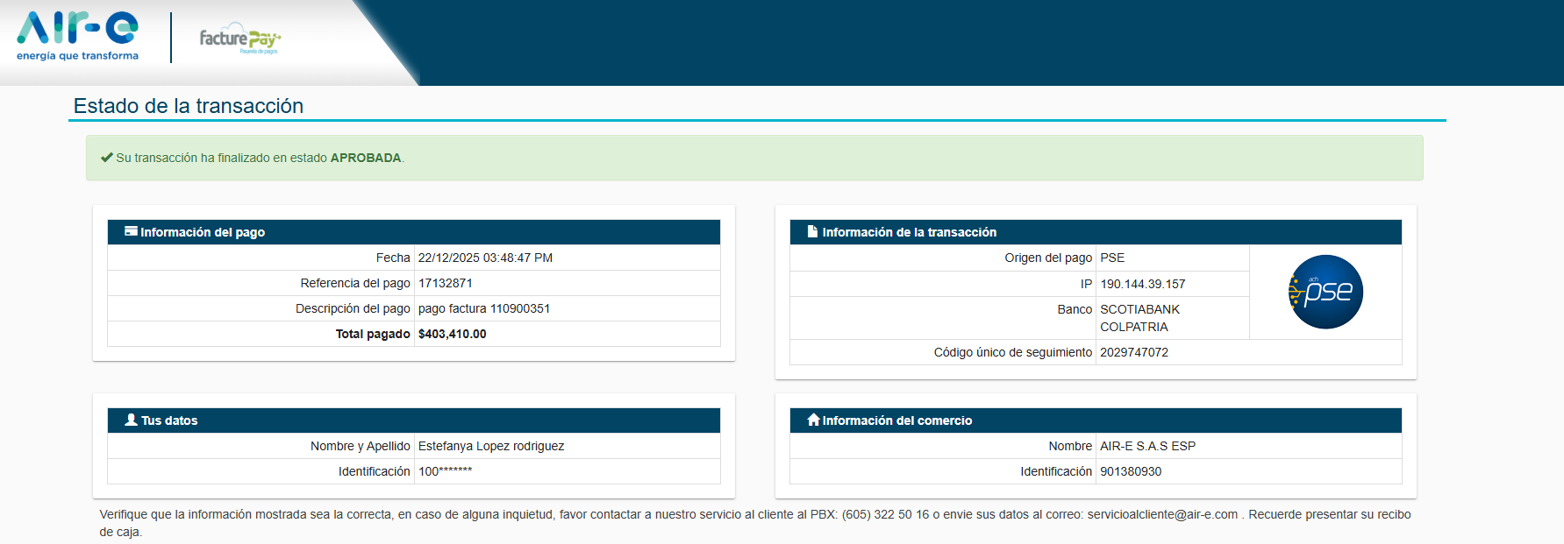Click the credit card icon beside Información del pago

(x=131, y=231)
